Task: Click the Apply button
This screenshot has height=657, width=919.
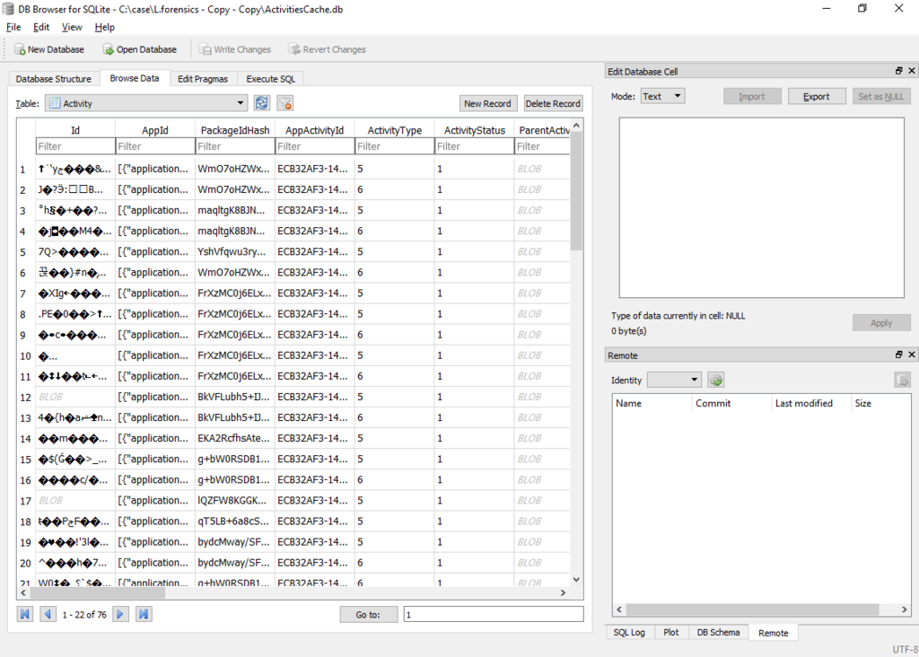Action: point(881,323)
